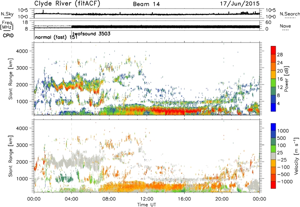
Task: Click the "N.Search" legend label
Action: pos(290,14)
